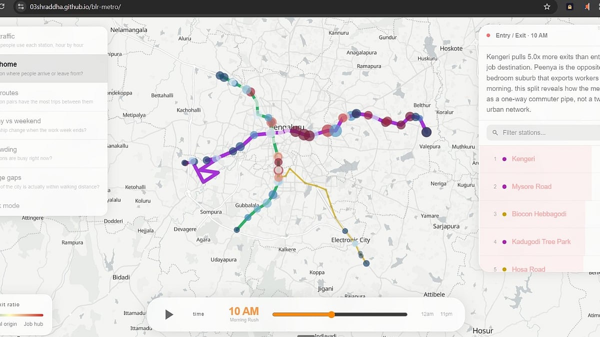Toggle the mode option at left menu bottom

click(x=53, y=205)
